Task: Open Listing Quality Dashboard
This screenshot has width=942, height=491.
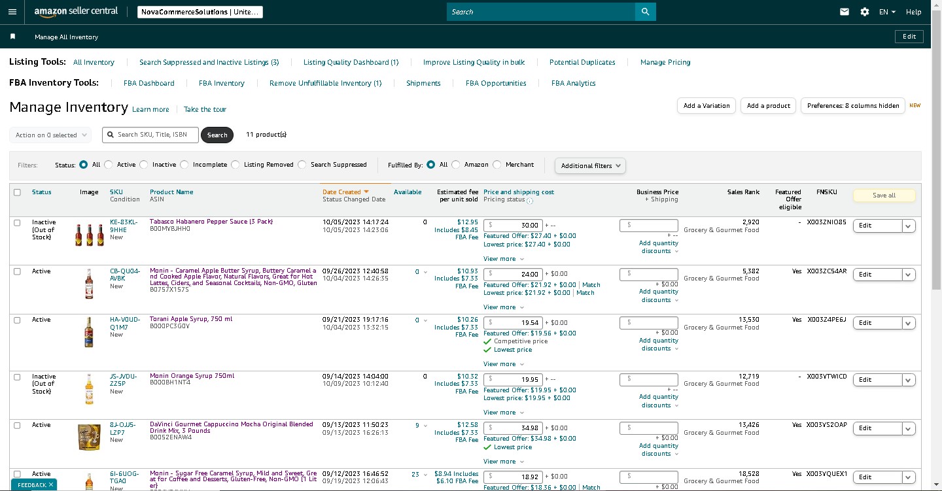Action: coord(351,62)
